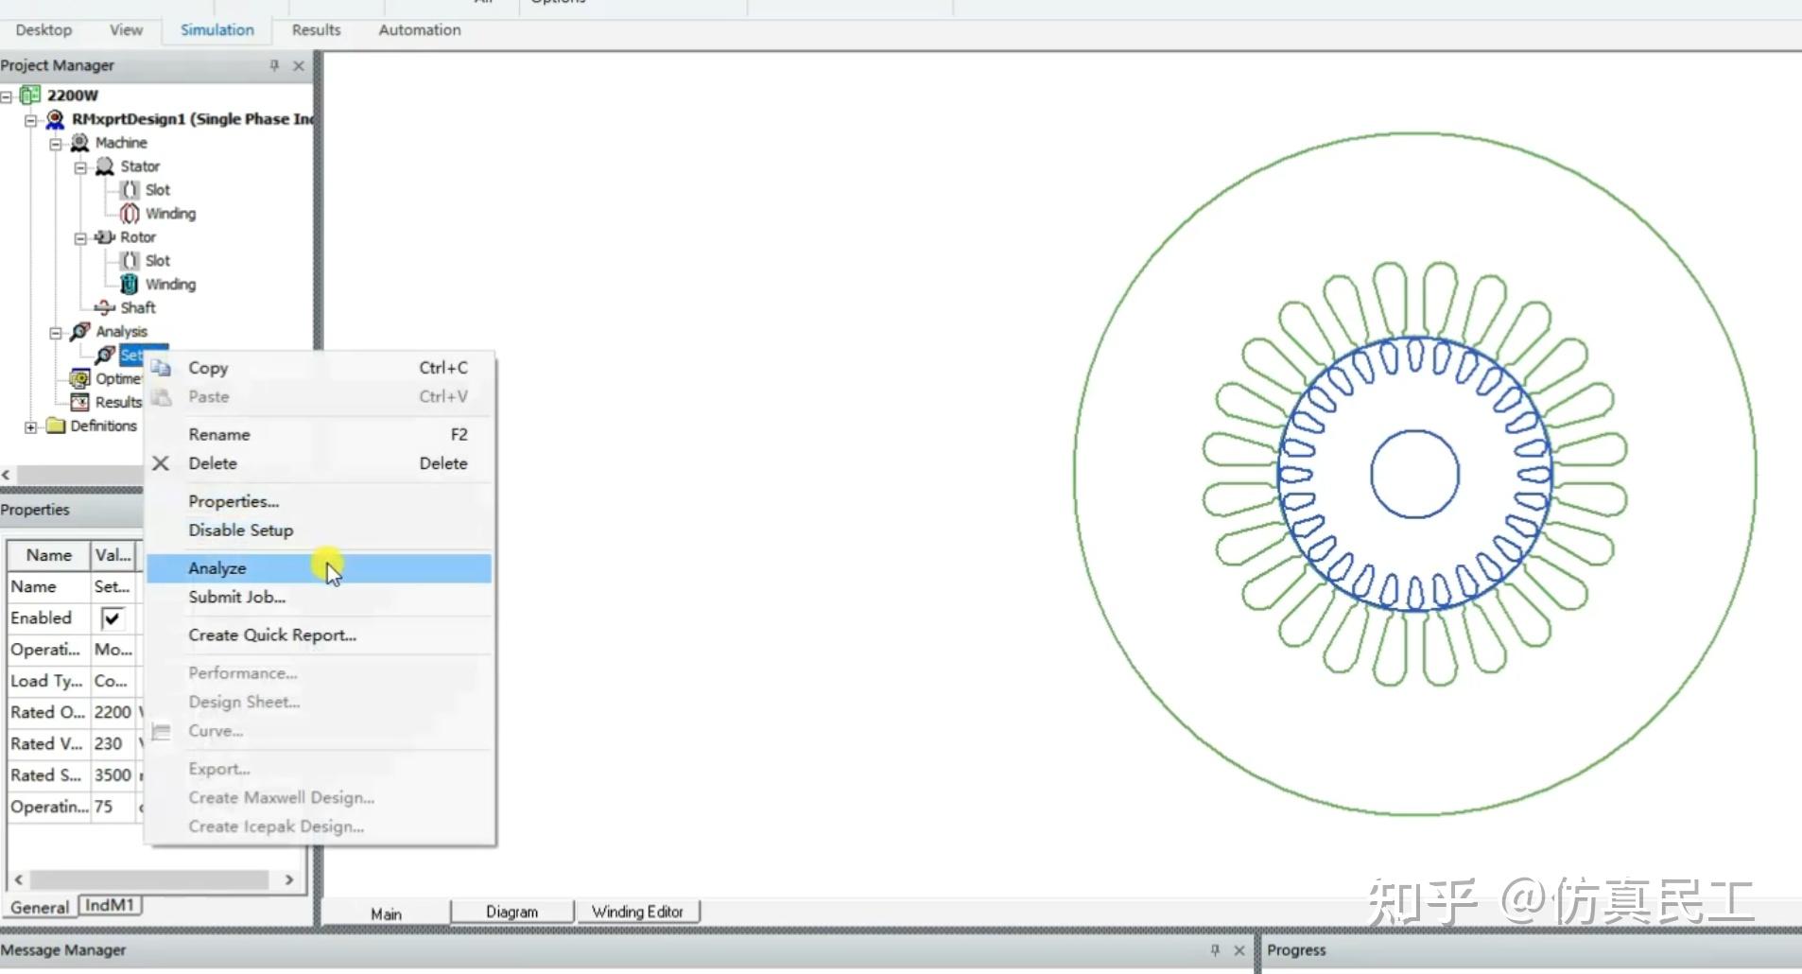Switch to the Winding Editor view tab
The height and width of the screenshot is (974, 1802).
(638, 911)
